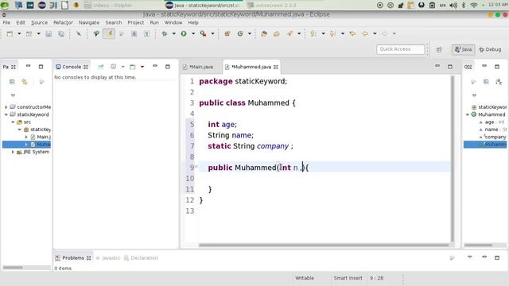Select the Problems view tab
Image resolution: width=509 pixels, height=286 pixels.
[73, 258]
